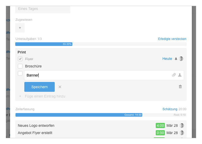Click the Speichern button
Image resolution: width=202 pixels, height=144 pixels.
[40, 87]
